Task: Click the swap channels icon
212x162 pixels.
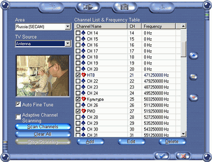Action: pyautogui.click(x=193, y=77)
